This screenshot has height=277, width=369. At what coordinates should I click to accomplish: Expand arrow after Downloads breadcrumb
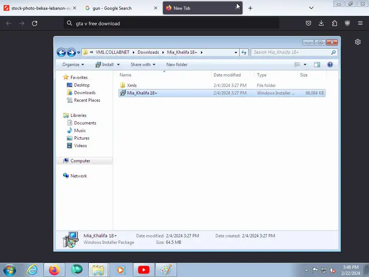pos(163,52)
